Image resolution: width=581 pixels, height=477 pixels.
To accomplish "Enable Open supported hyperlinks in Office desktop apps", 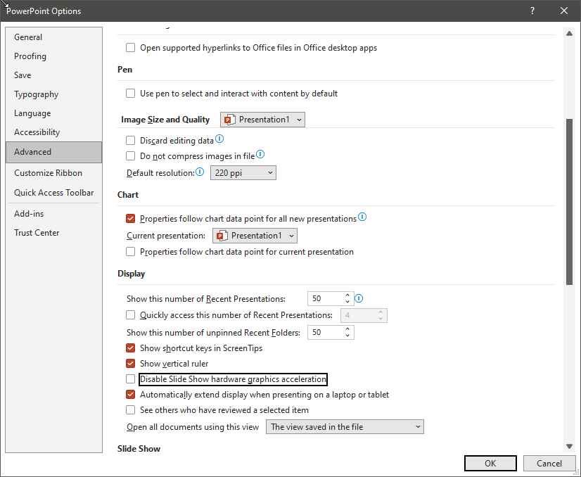I will (x=130, y=48).
